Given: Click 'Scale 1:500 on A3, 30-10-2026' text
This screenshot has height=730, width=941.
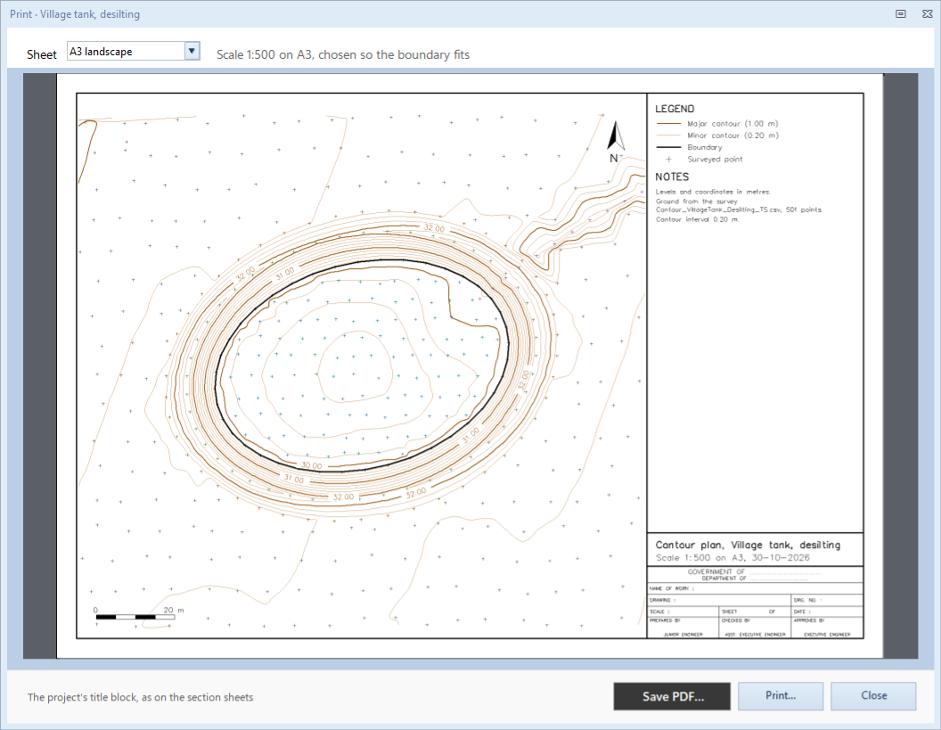Looking at the screenshot, I should tap(732, 558).
